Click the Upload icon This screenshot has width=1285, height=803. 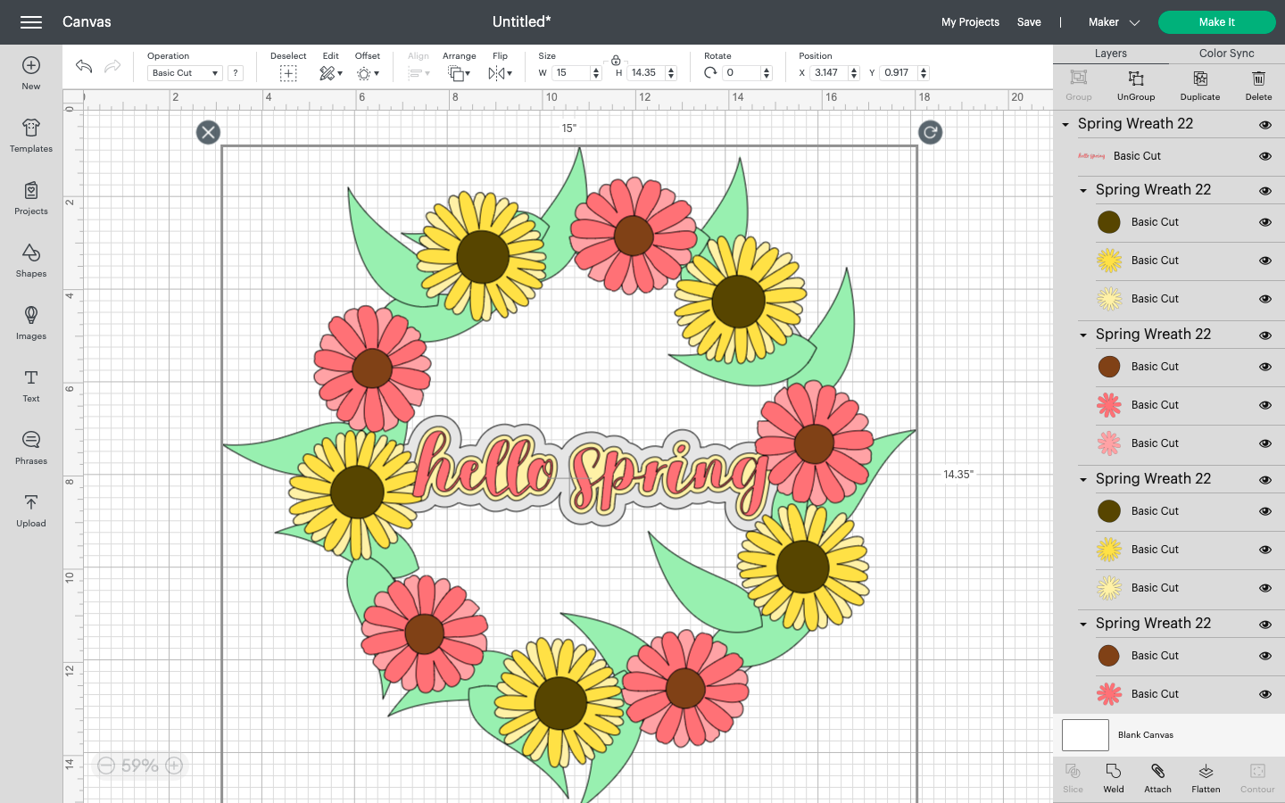click(x=30, y=509)
